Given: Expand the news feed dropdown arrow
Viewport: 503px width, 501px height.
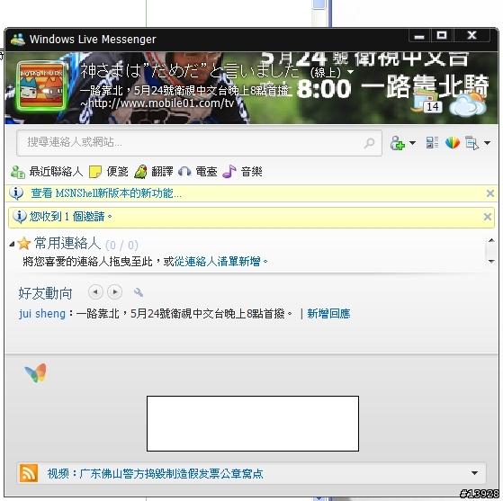Looking at the screenshot, I should point(474,473).
